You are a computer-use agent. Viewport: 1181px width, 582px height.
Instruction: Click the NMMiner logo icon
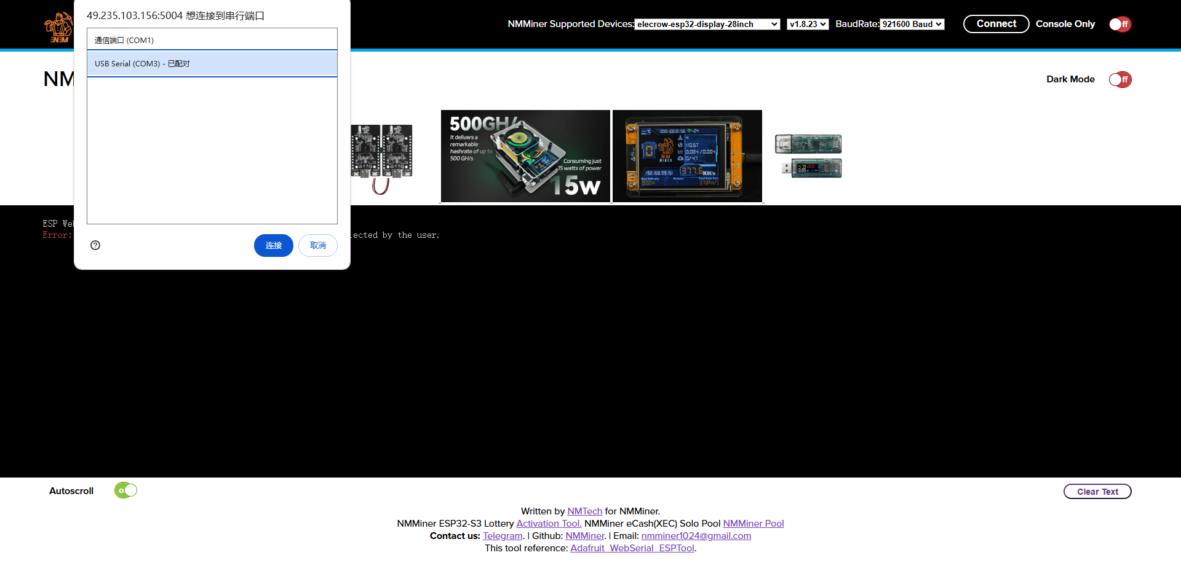click(58, 28)
